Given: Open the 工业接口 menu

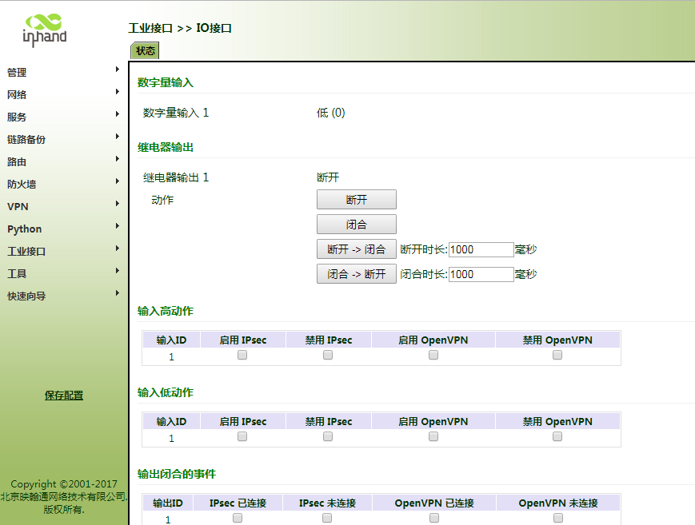Looking at the screenshot, I should click(x=26, y=251).
